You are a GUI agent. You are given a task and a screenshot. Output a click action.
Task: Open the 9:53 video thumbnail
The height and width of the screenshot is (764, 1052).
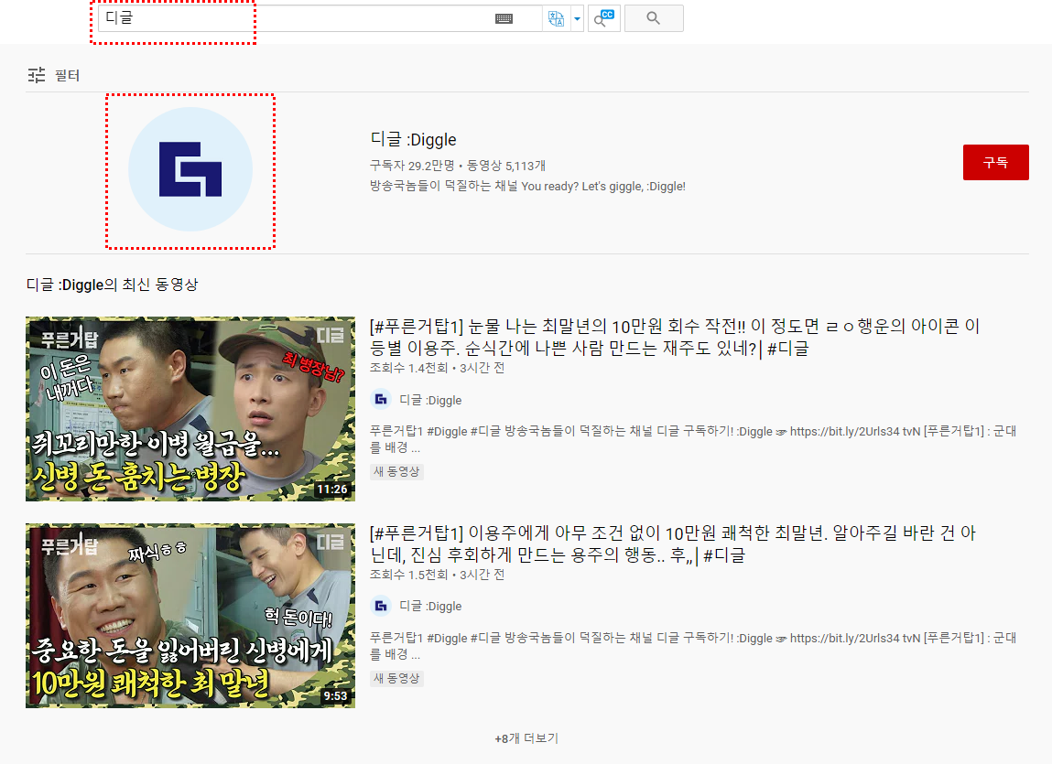190,616
